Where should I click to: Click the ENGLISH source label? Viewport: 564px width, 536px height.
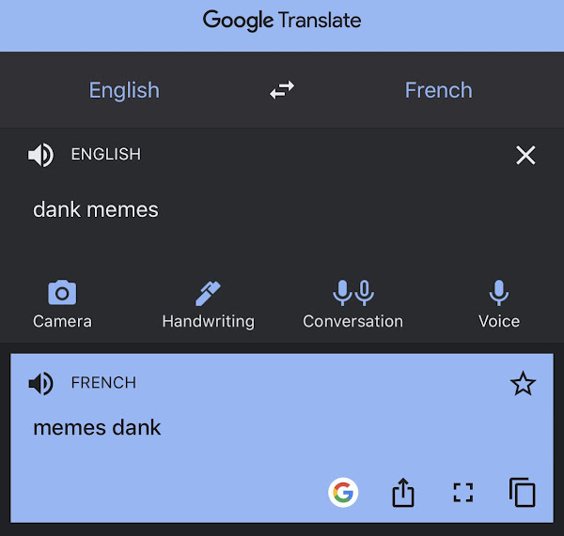[x=105, y=155]
